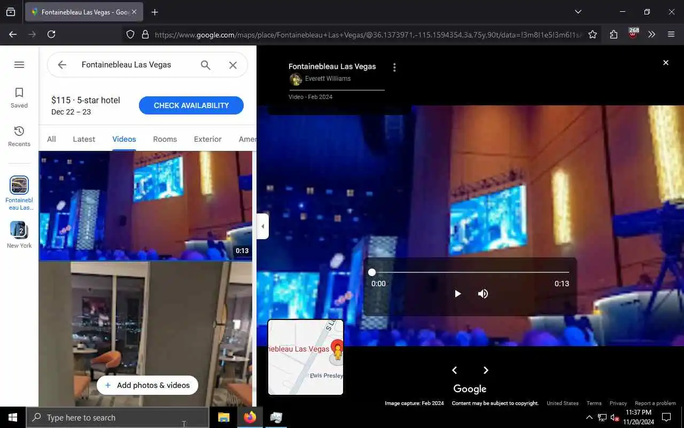Click the system tray volume icon
Image resolution: width=684 pixels, height=428 pixels.
tap(615, 417)
